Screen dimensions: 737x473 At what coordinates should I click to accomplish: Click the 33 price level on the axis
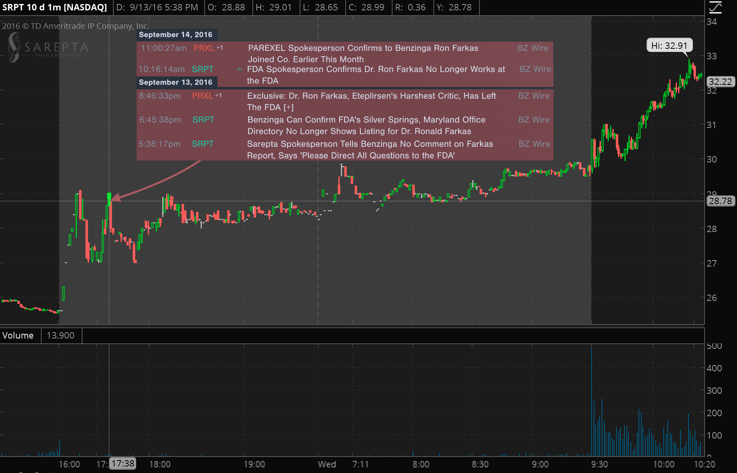point(712,56)
